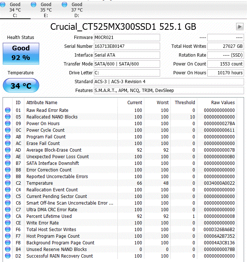The width and height of the screenshot is (247, 262).
Task: Click the Power On Hours value 10170 hours
Action: [226, 73]
